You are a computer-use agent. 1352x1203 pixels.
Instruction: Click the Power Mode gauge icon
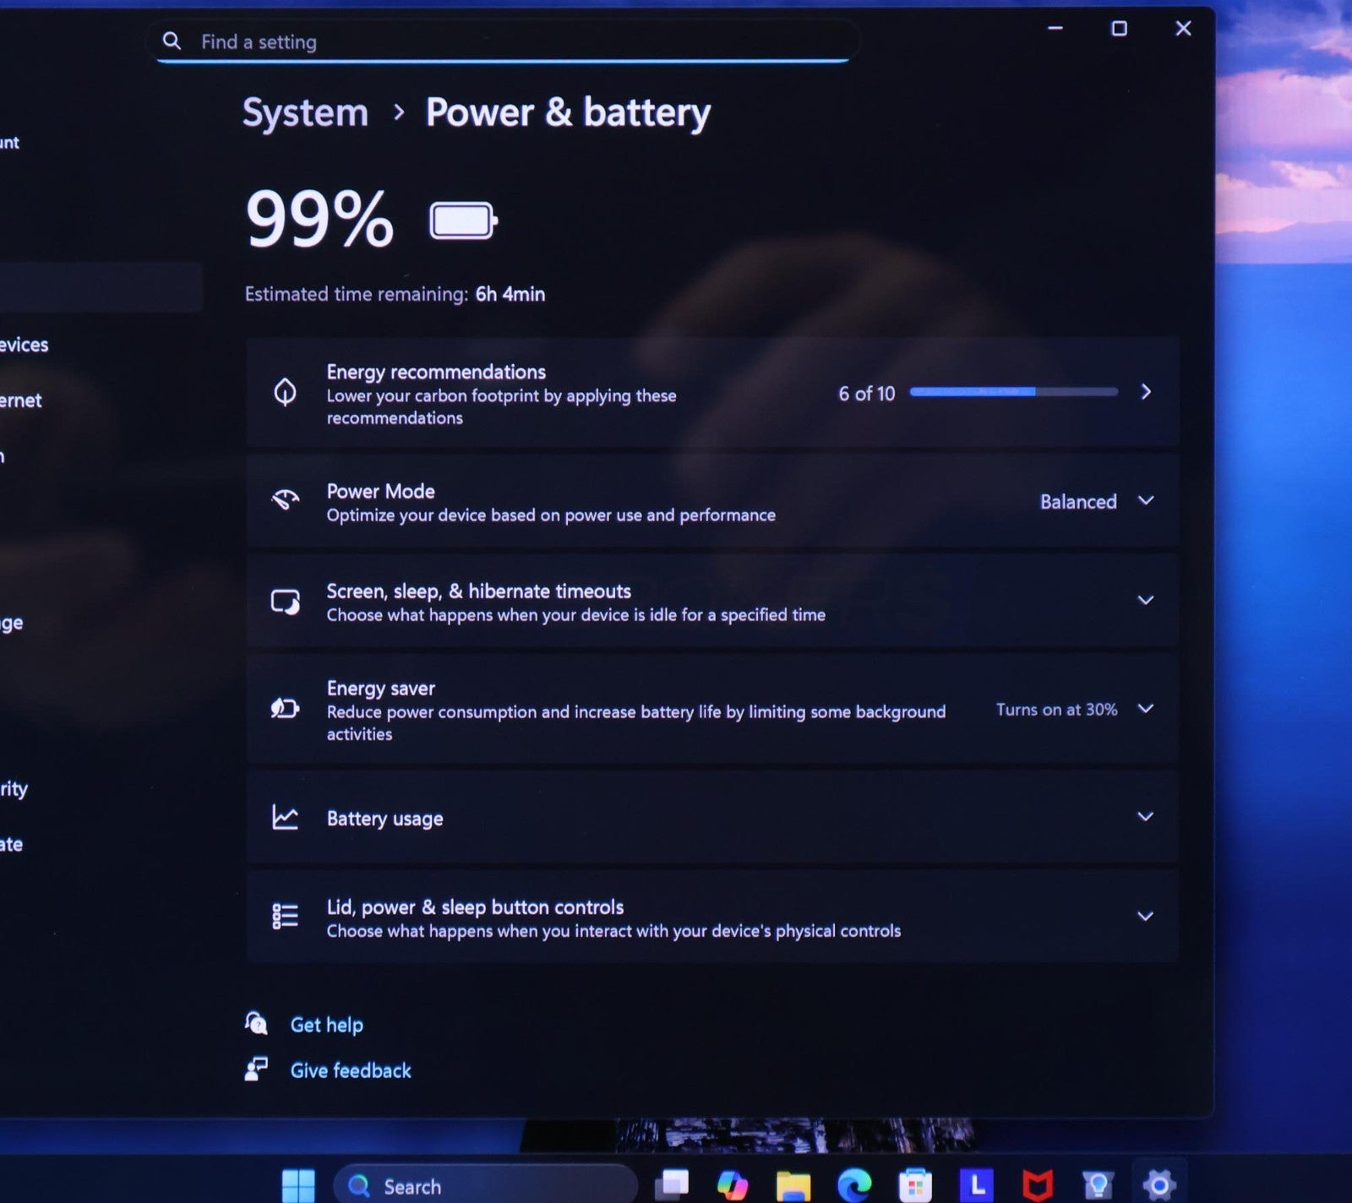286,500
